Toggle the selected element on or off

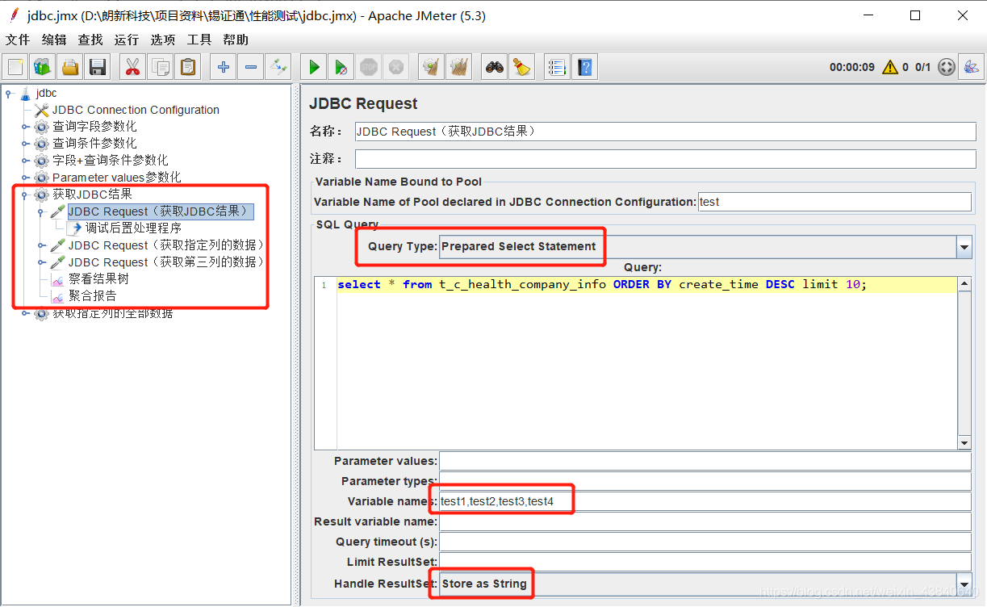point(278,67)
